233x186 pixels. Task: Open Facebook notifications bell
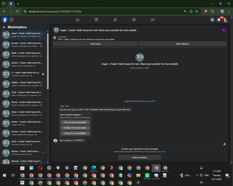point(219,20)
